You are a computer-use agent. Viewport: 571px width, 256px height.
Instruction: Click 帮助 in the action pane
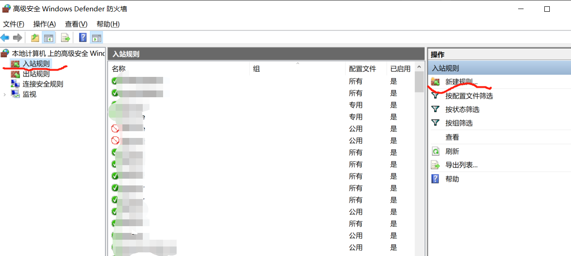[452, 179]
